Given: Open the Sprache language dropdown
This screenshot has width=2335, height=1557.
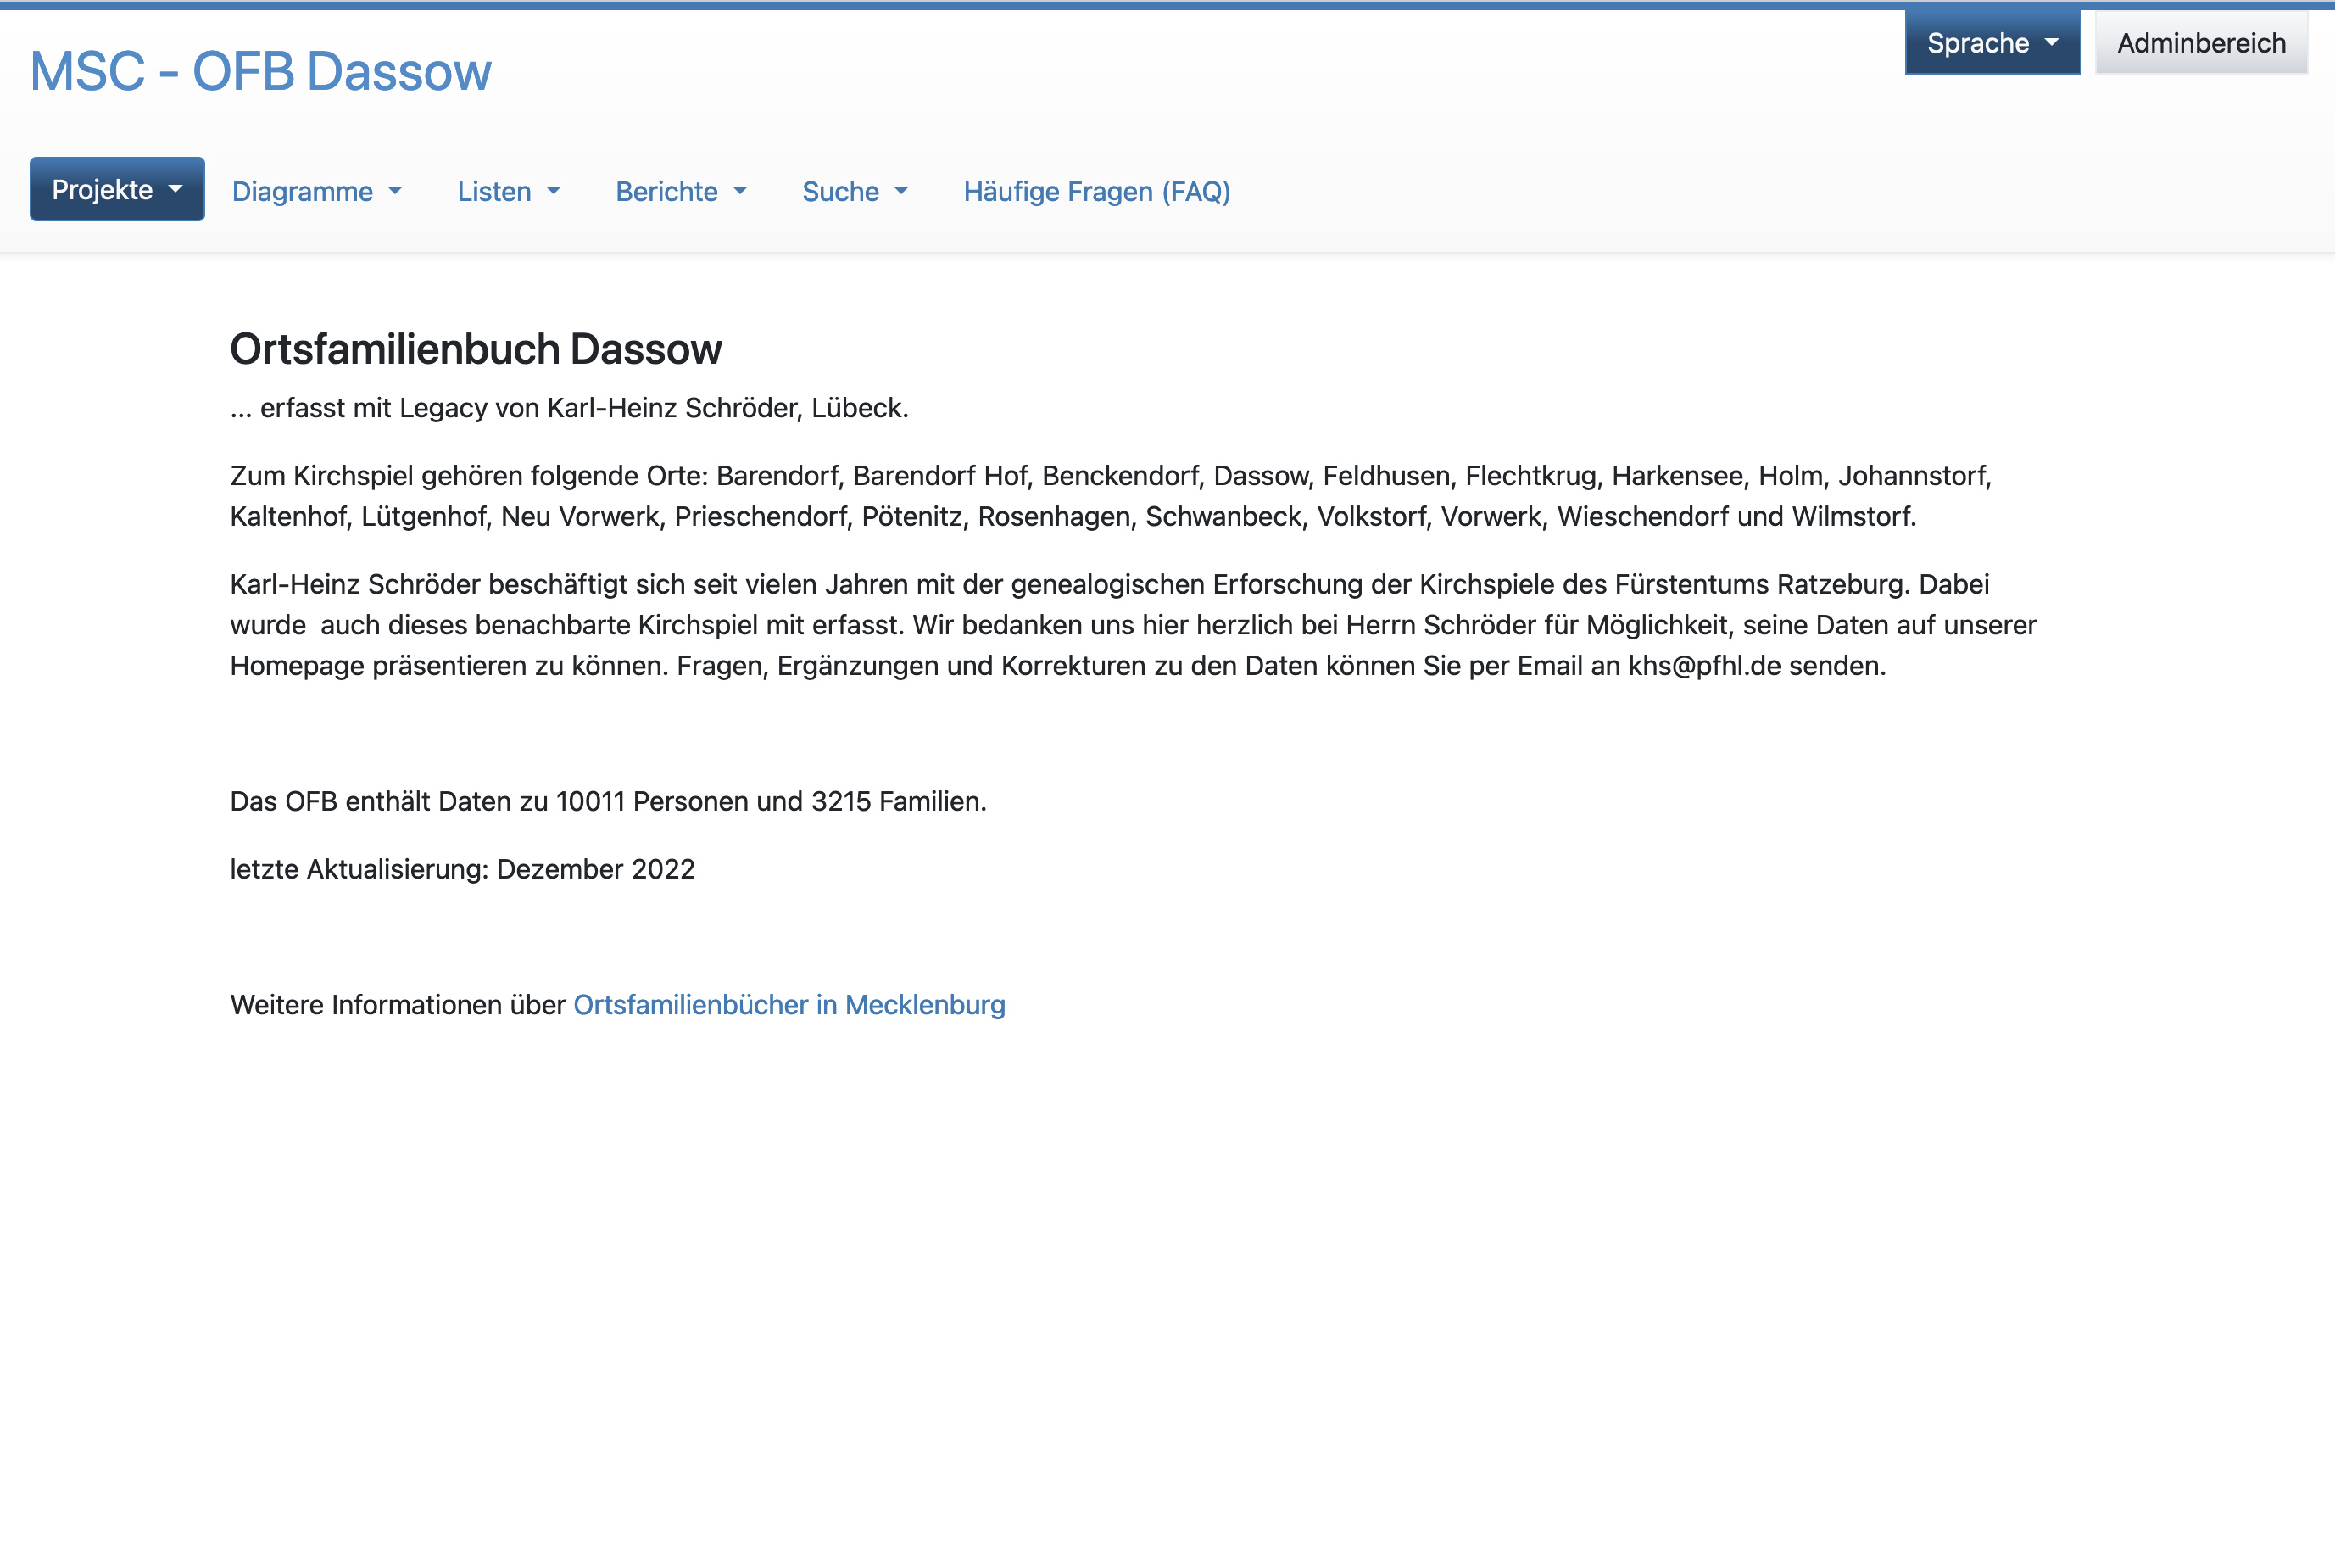Looking at the screenshot, I should [x=1992, y=42].
